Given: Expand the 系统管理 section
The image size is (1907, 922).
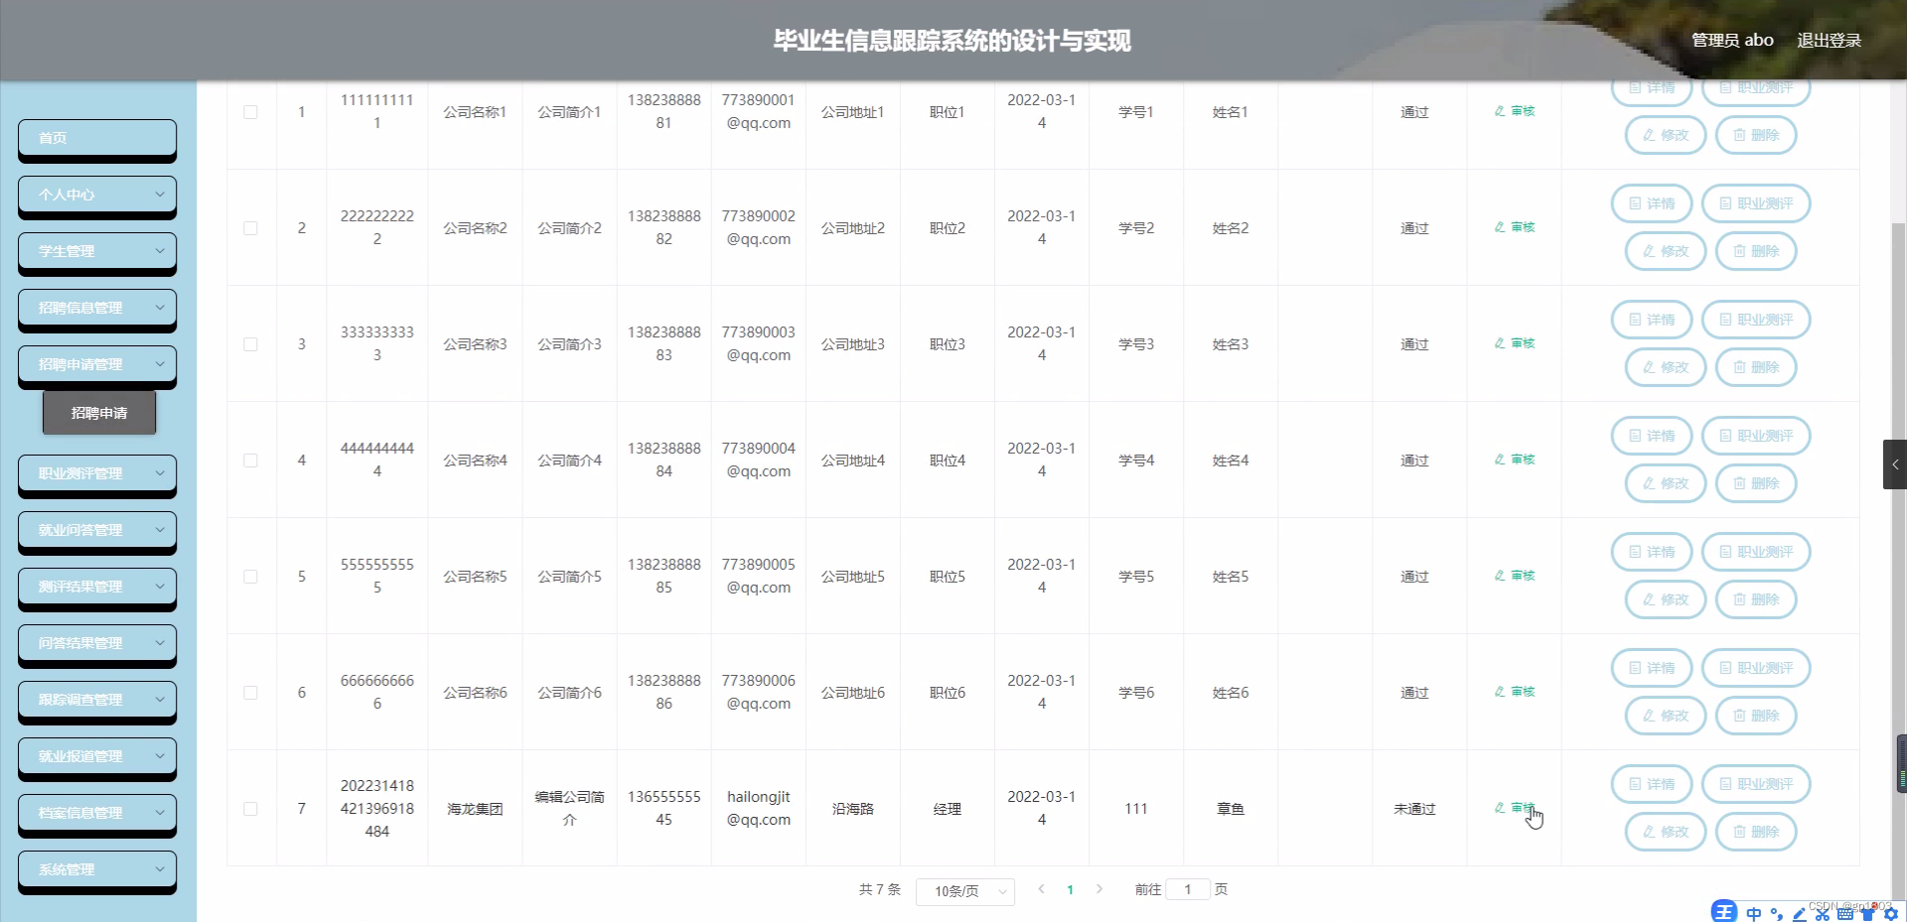Looking at the screenshot, I should click(x=96, y=869).
